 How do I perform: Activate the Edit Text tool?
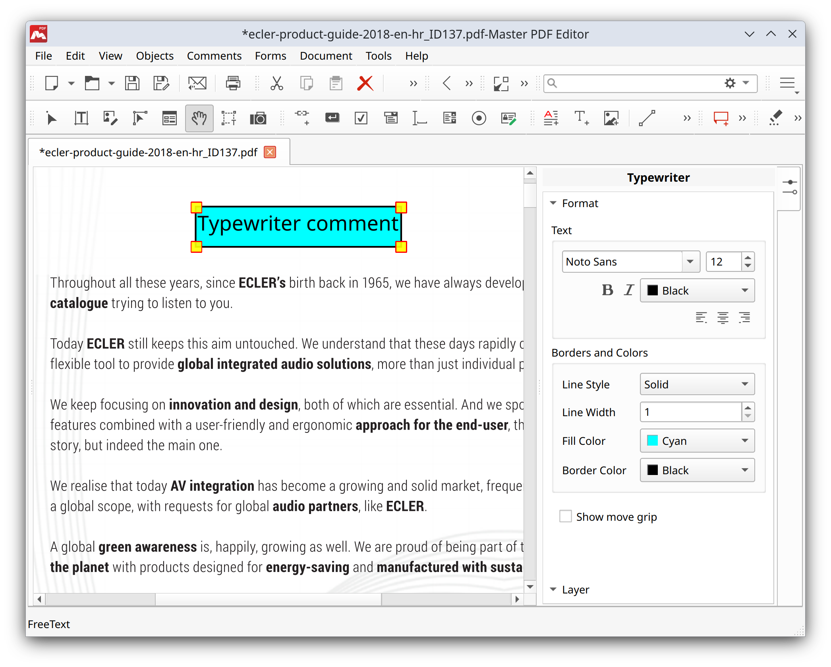coord(81,118)
